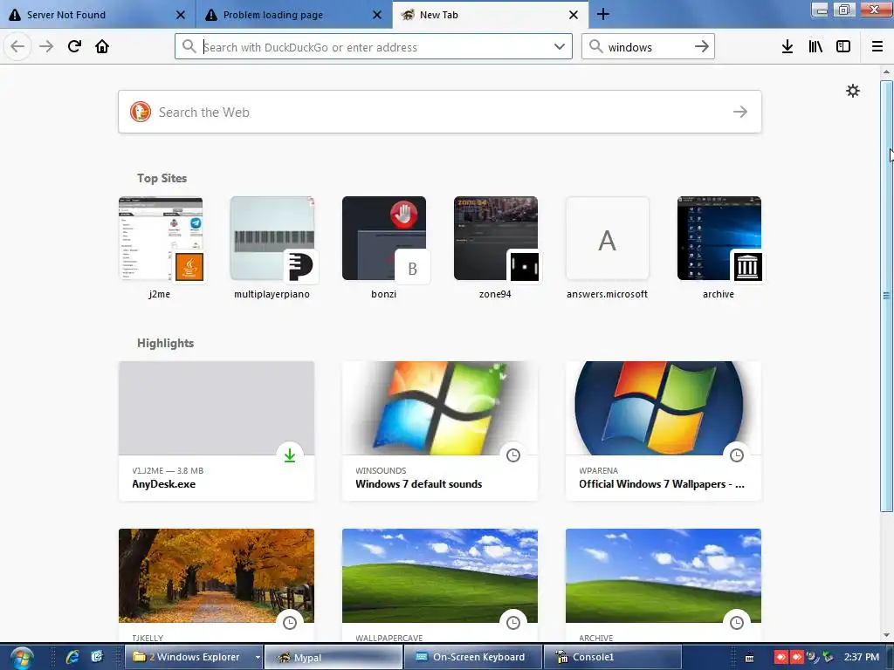Expand the Windows Explorer taskbar group arrow
The height and width of the screenshot is (670, 894).
coord(258,658)
